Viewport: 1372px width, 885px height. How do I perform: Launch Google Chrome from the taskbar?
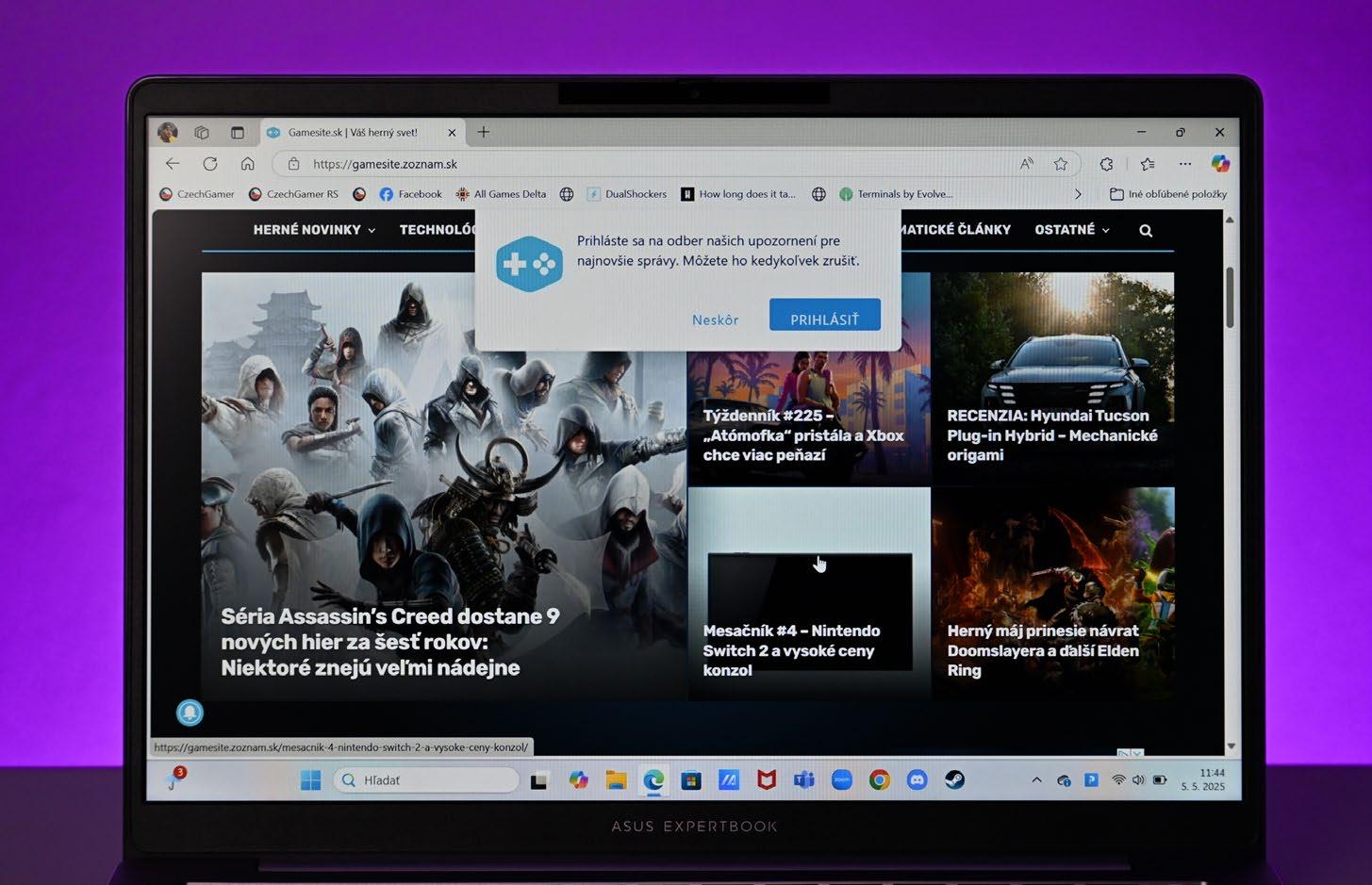click(880, 780)
